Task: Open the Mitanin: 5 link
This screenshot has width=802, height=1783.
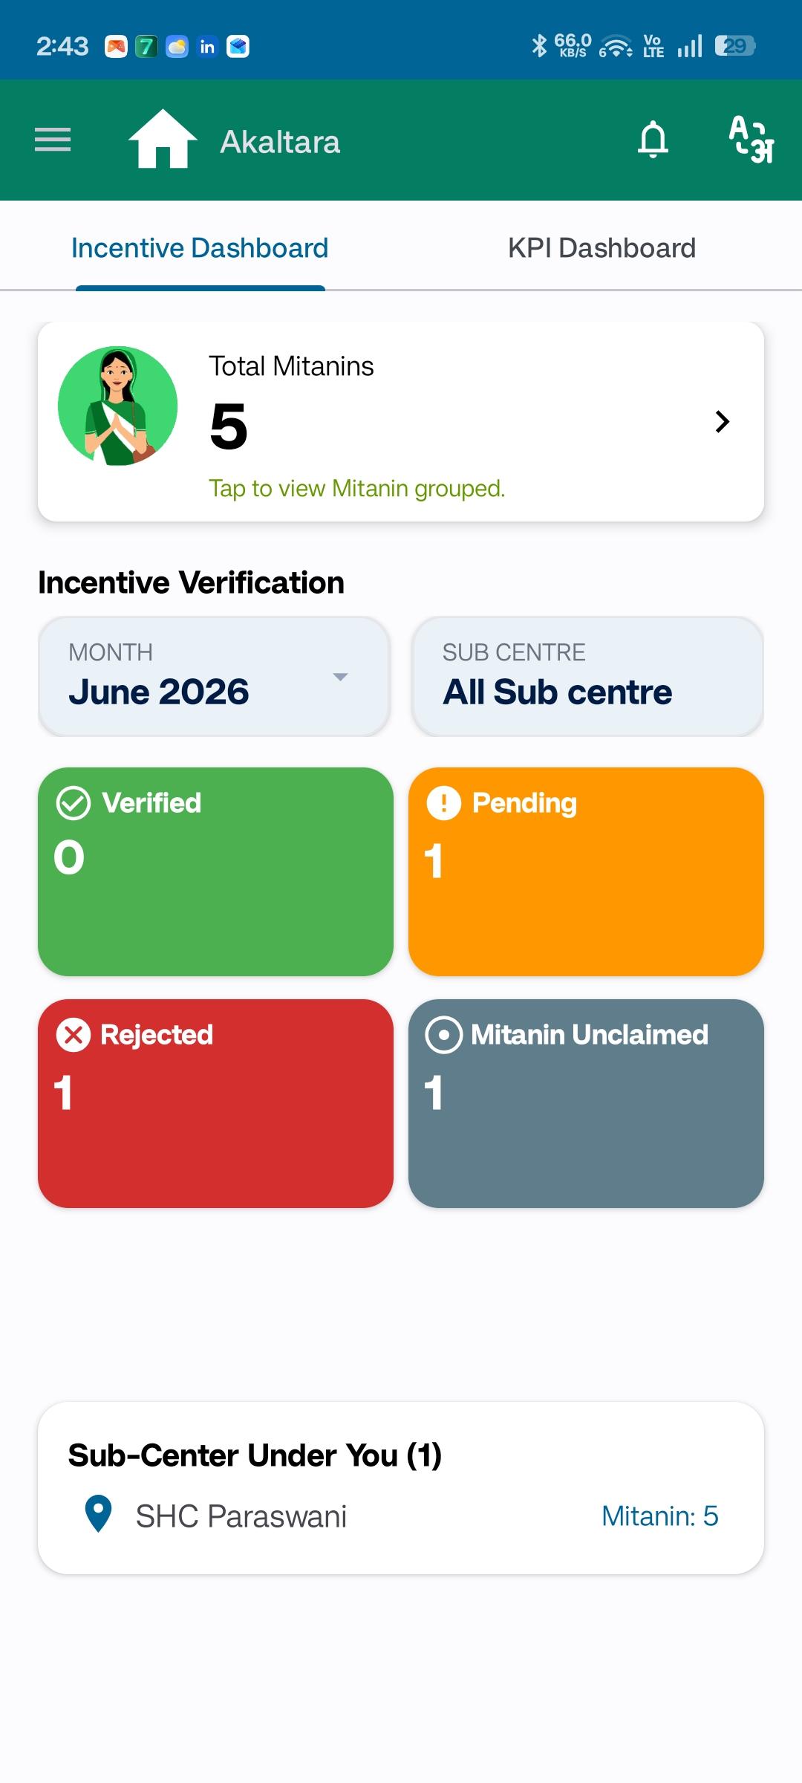Action: (659, 1516)
